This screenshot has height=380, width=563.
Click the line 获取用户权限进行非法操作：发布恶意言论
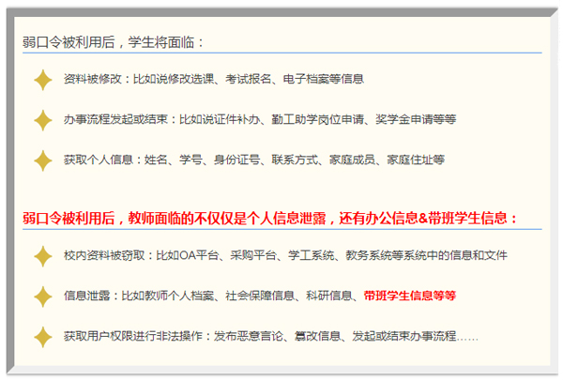[x=271, y=336]
